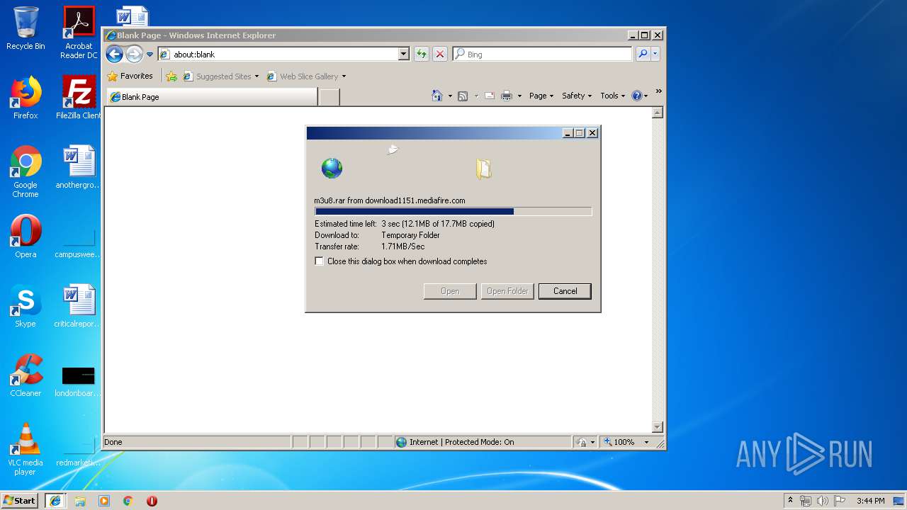This screenshot has width=907, height=510.
Task: Expand the Print options dropdown arrow
Action: tap(519, 96)
